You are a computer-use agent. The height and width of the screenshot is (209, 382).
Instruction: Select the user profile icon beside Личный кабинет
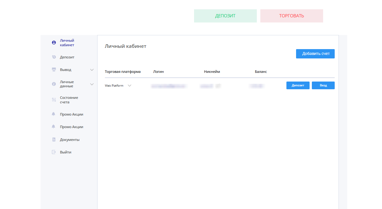[x=53, y=42]
